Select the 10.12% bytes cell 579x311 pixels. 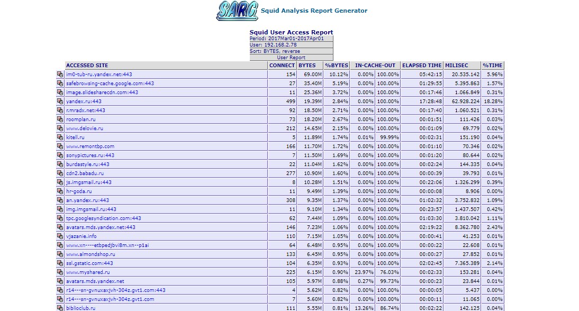337,74
